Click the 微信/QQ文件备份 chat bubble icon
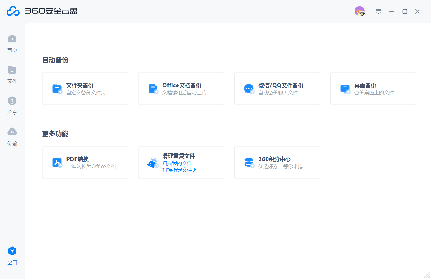The image size is (431, 279). point(249,89)
